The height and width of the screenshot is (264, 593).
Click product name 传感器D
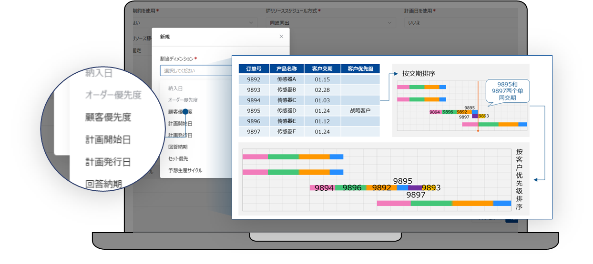pos(286,110)
